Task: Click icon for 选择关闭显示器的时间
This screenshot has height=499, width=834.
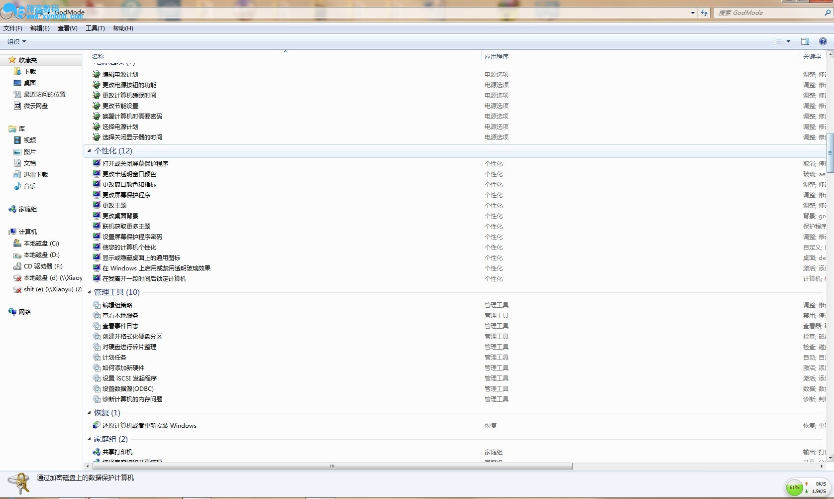Action: click(x=97, y=137)
